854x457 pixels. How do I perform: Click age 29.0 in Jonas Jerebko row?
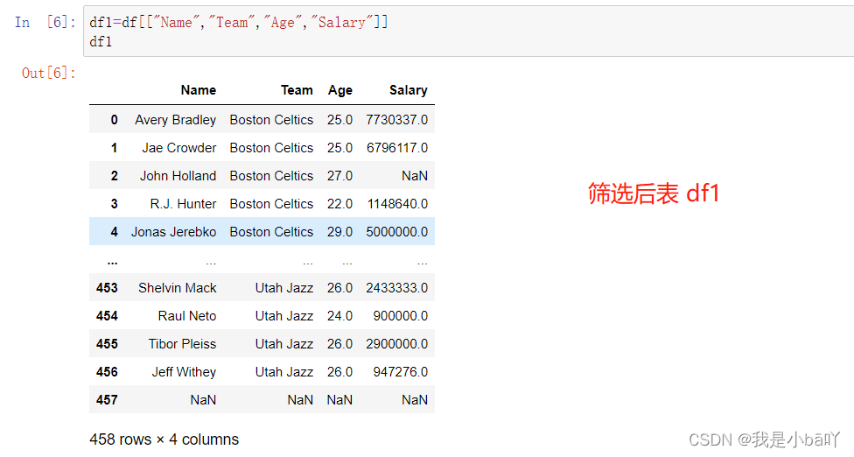click(x=339, y=232)
